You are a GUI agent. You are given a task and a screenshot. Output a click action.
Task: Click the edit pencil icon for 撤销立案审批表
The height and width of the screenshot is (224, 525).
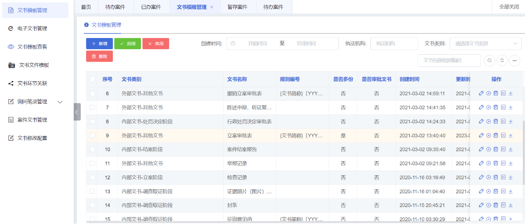[x=481, y=93]
